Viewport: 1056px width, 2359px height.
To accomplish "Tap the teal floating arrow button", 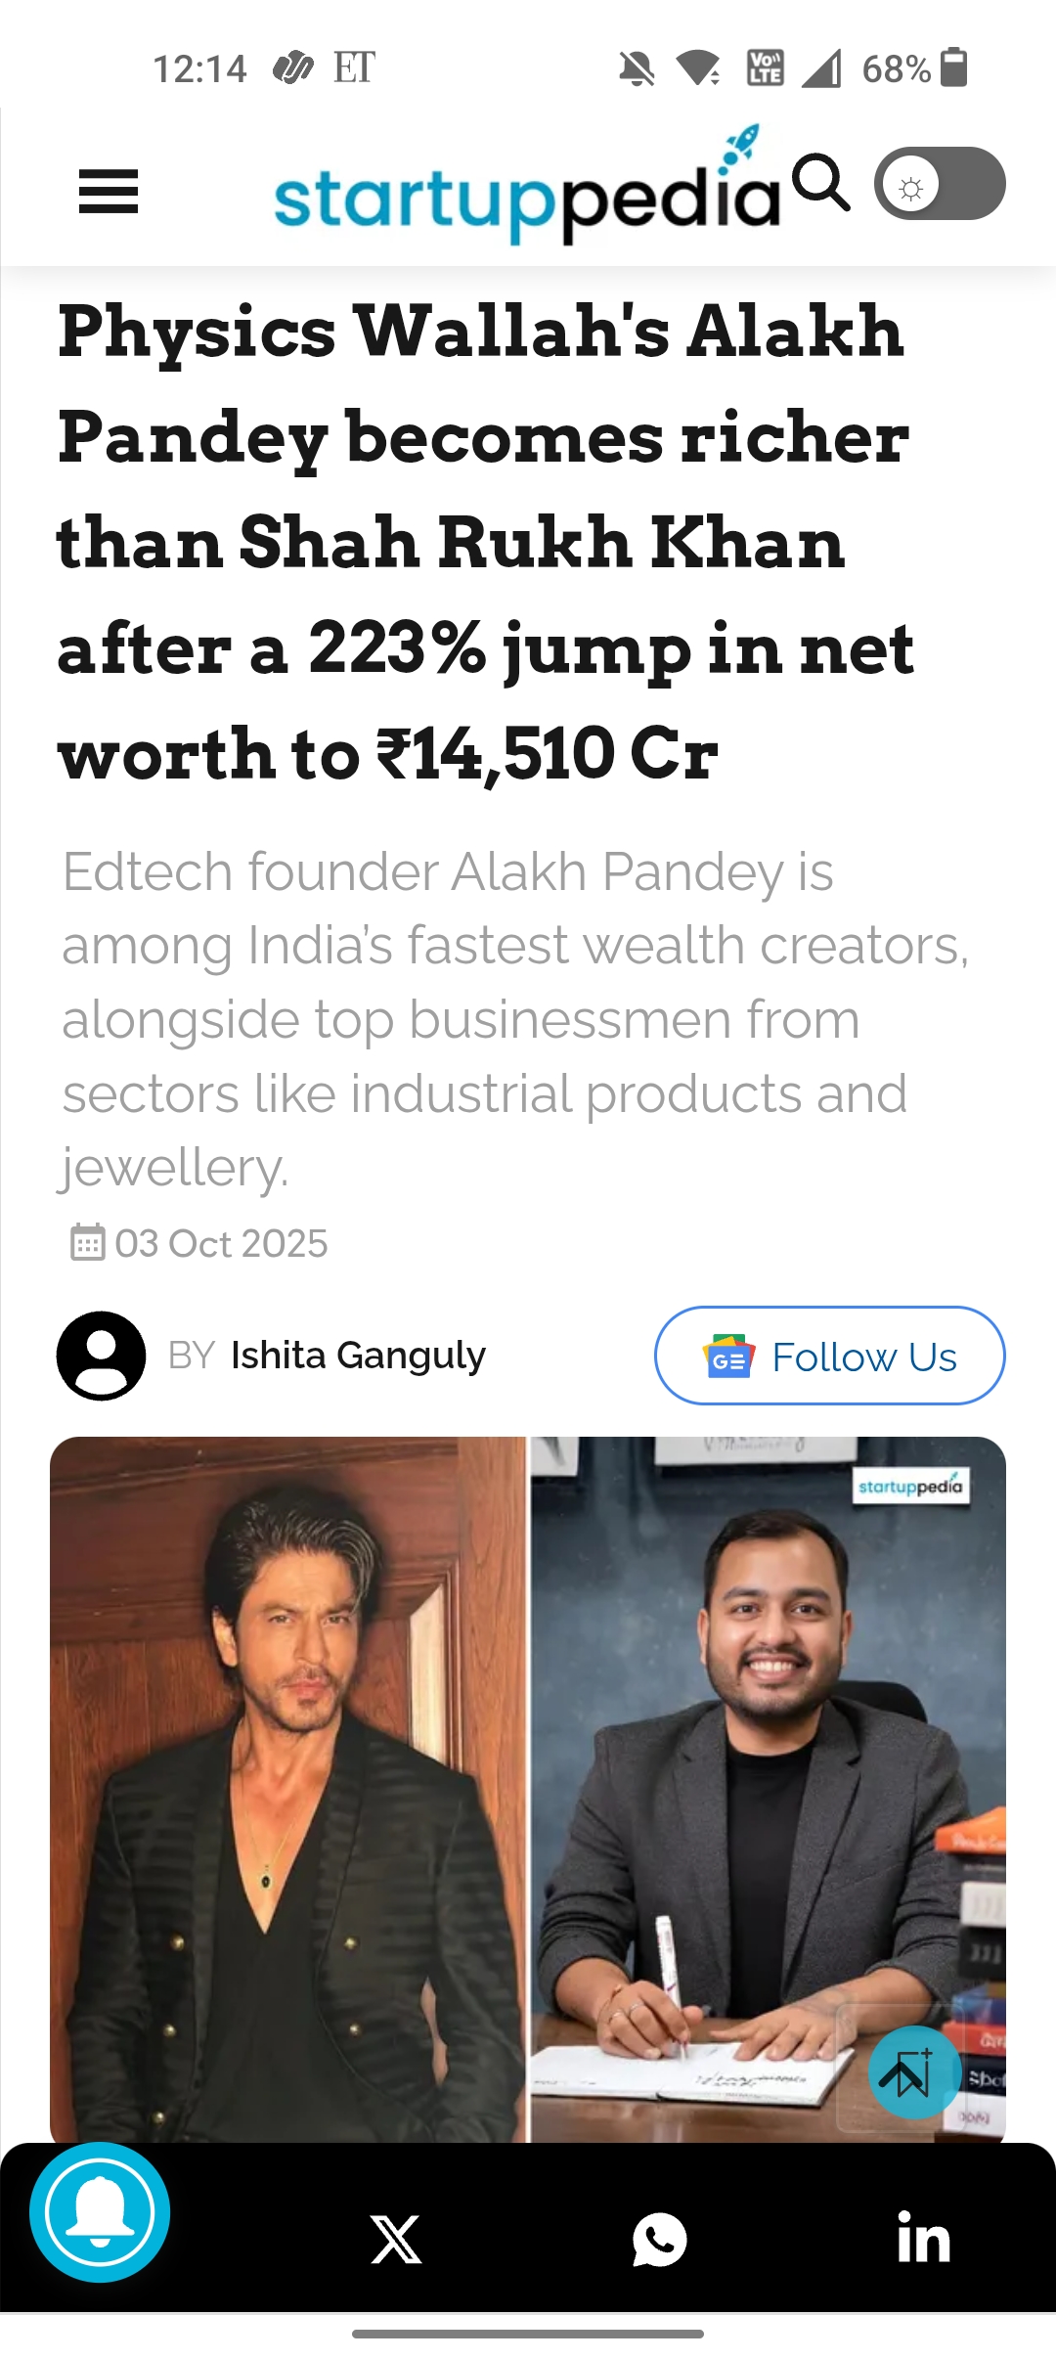I will click(913, 2072).
